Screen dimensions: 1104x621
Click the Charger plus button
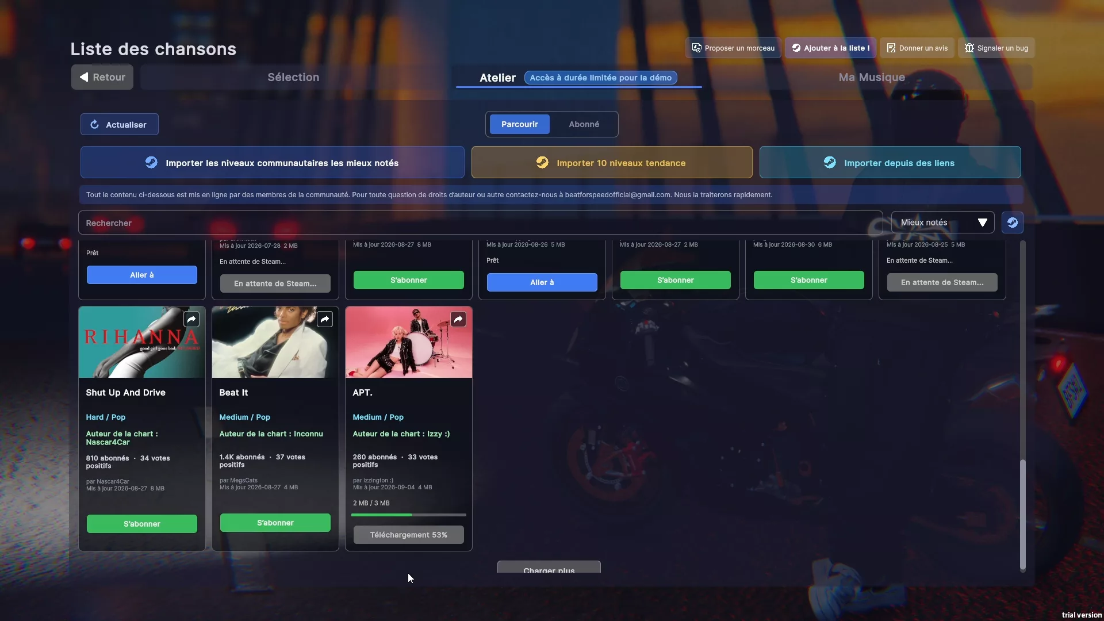coord(549,568)
